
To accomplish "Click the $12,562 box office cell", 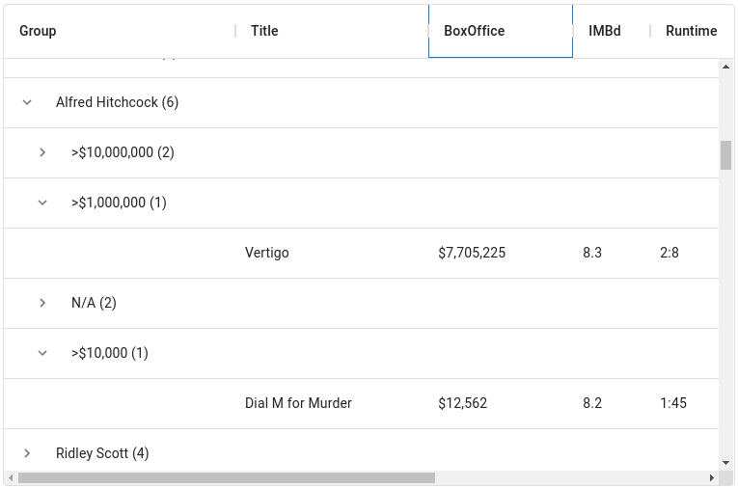I will (463, 403).
